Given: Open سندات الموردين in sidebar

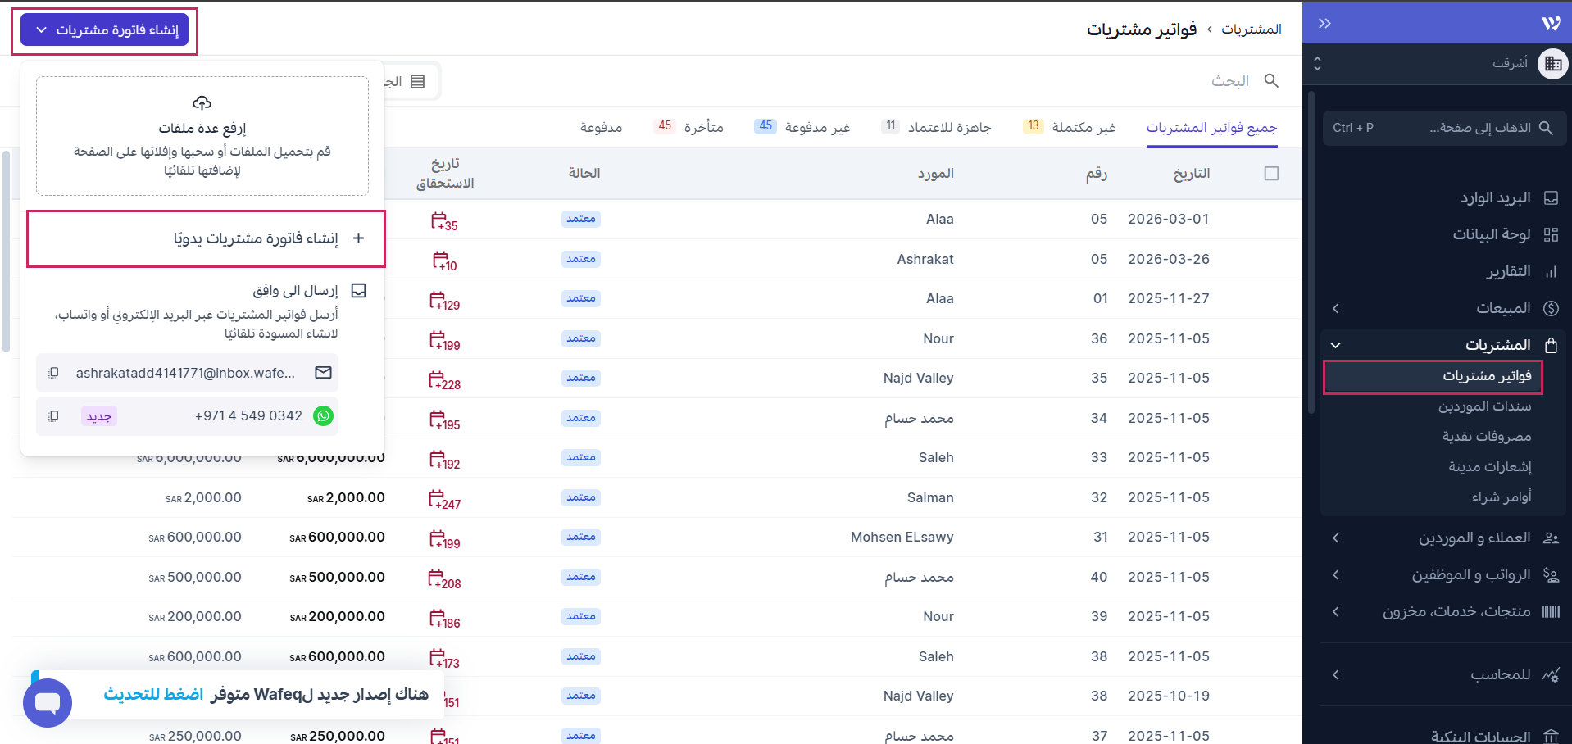Looking at the screenshot, I should (x=1484, y=406).
